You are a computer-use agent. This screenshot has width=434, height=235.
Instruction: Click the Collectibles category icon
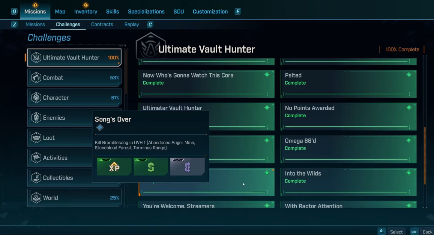point(36,178)
